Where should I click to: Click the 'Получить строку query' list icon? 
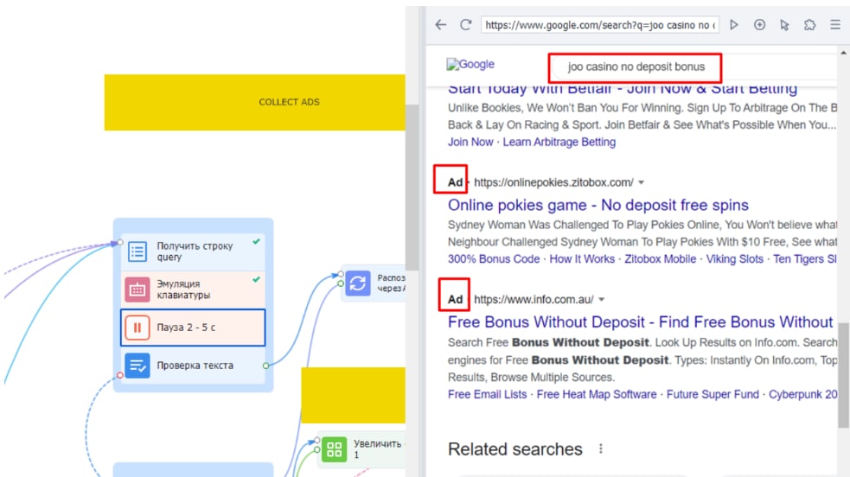pyautogui.click(x=137, y=251)
